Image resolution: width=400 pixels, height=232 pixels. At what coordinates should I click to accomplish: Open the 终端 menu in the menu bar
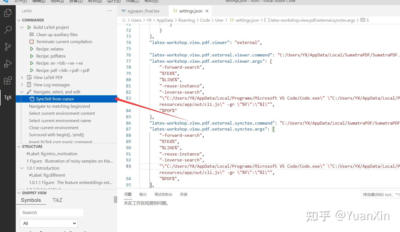pyautogui.click(x=132, y=1)
